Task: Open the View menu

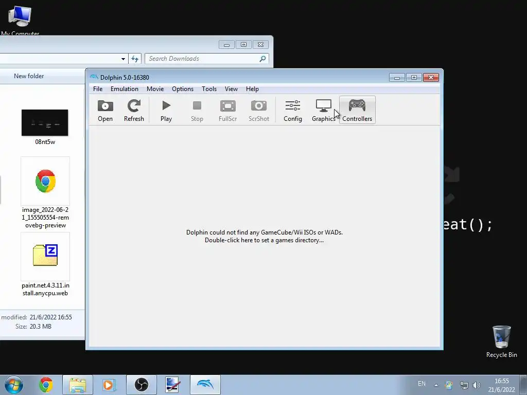Action: pos(231,89)
